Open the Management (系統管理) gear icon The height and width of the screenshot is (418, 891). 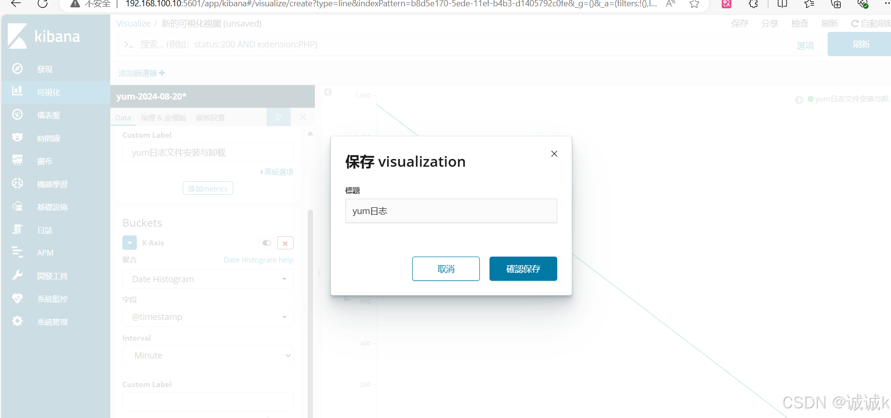point(17,321)
